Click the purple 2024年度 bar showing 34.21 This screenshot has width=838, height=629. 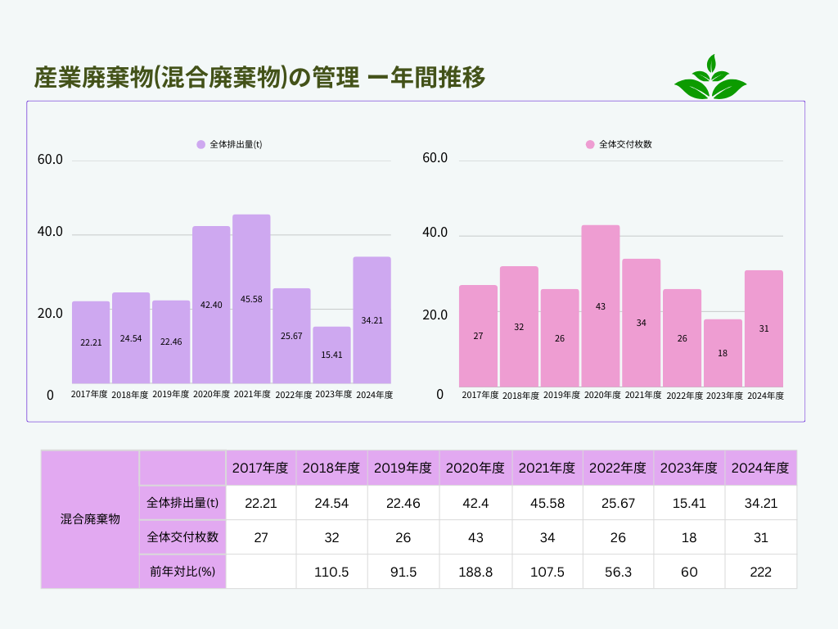click(x=372, y=319)
